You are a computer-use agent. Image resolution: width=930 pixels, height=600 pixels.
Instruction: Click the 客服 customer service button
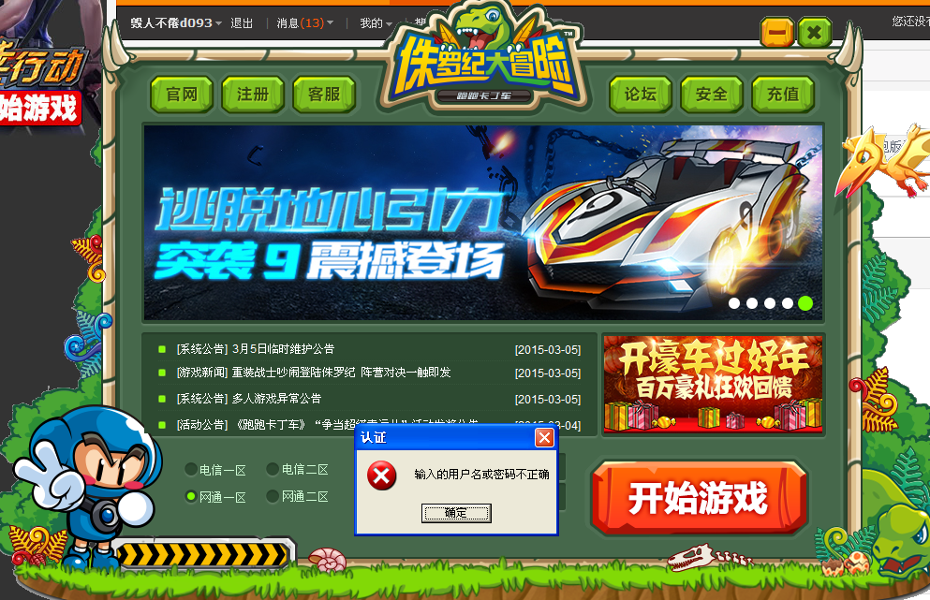coord(324,95)
